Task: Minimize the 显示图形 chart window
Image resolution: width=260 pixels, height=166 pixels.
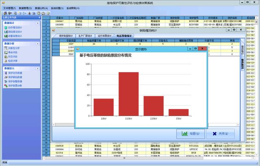Action: (x=190, y=49)
